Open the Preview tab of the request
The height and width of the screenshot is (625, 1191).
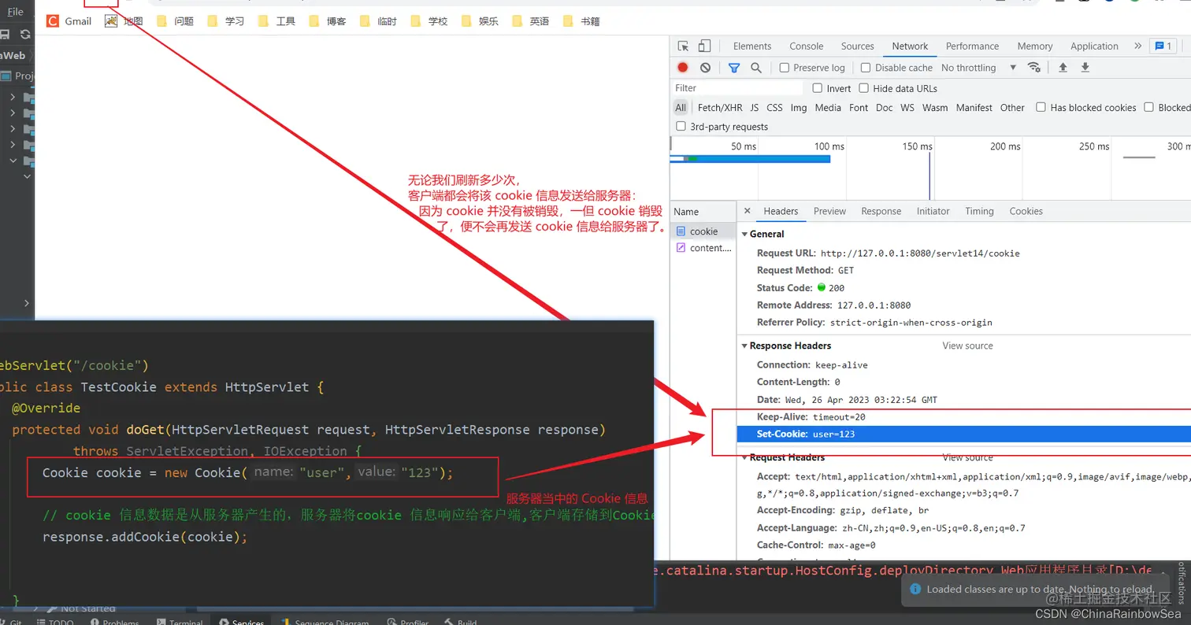[x=829, y=211]
